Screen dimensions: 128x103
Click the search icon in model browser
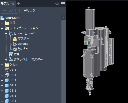57,4
